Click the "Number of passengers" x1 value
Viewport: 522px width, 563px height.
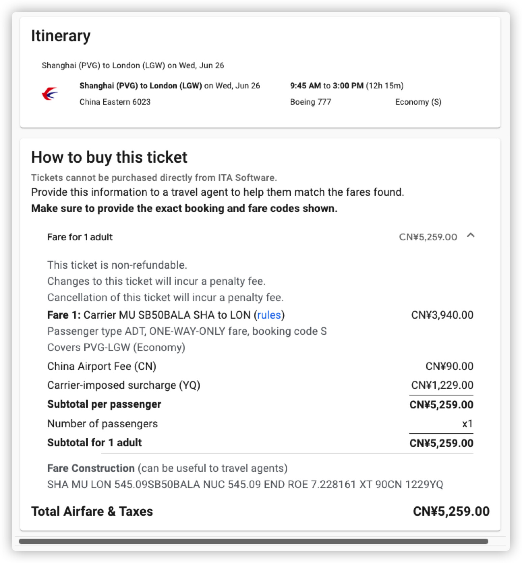click(x=467, y=424)
